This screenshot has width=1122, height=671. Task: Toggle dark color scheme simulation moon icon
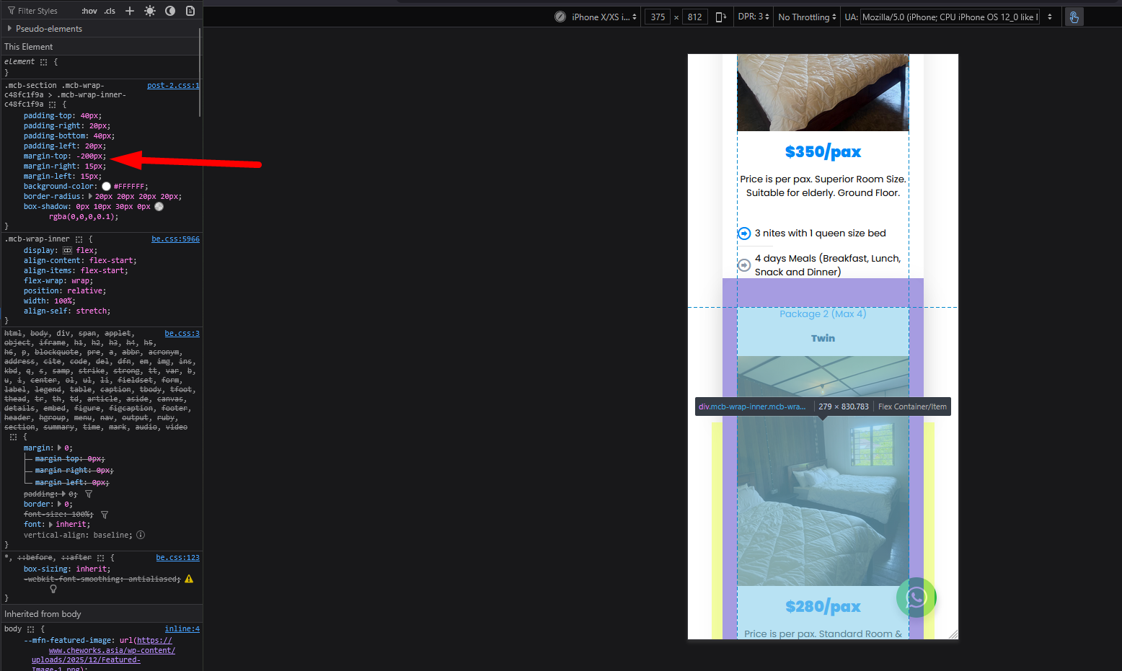[x=170, y=11]
